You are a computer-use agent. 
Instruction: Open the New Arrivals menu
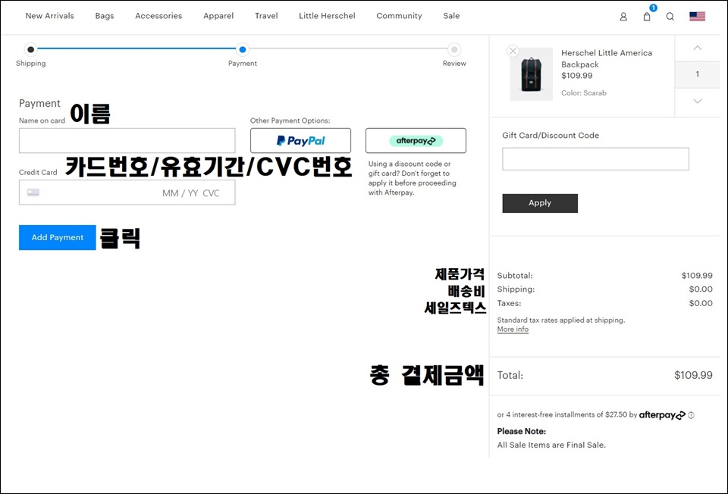pos(50,16)
